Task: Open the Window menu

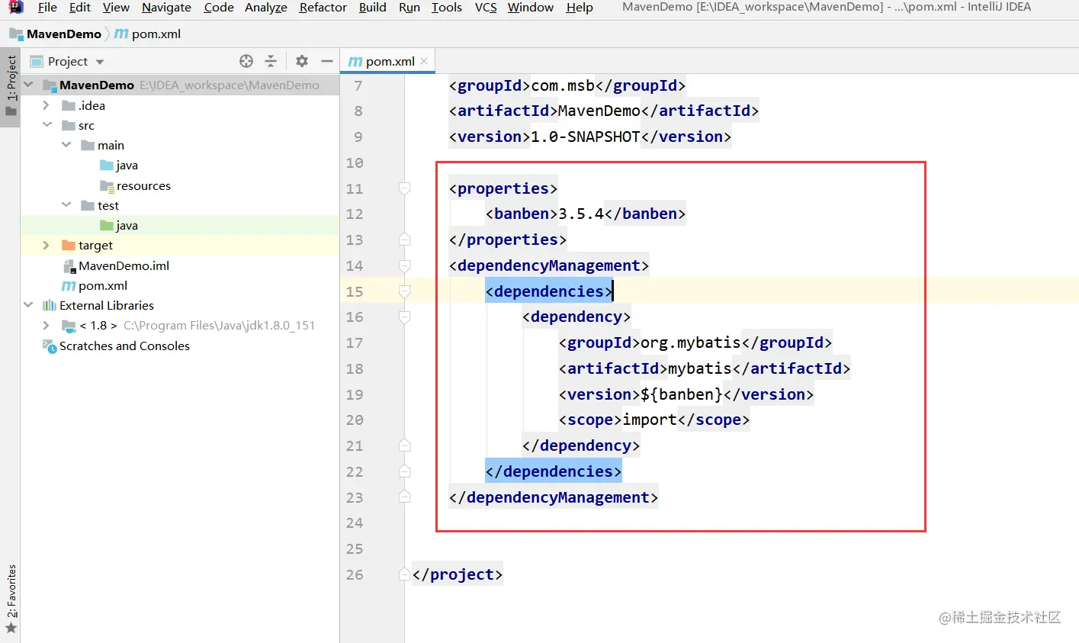Action: (x=531, y=8)
